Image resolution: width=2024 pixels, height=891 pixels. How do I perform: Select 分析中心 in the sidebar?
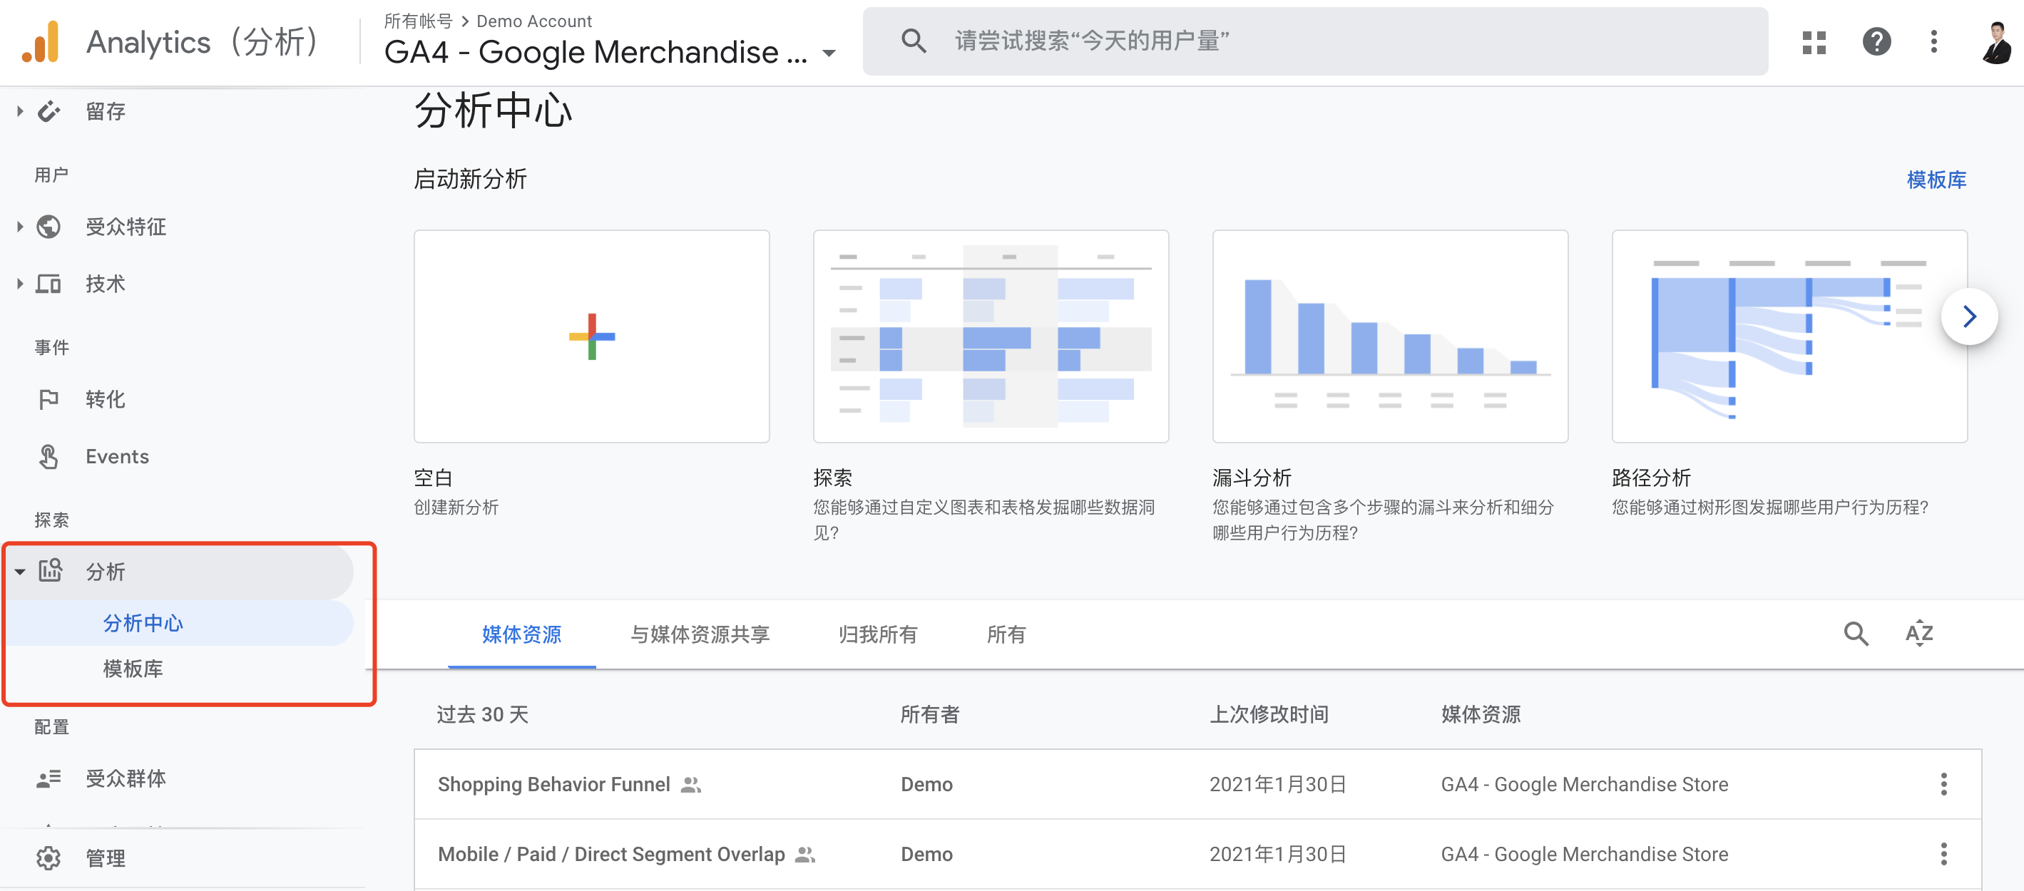(180, 623)
